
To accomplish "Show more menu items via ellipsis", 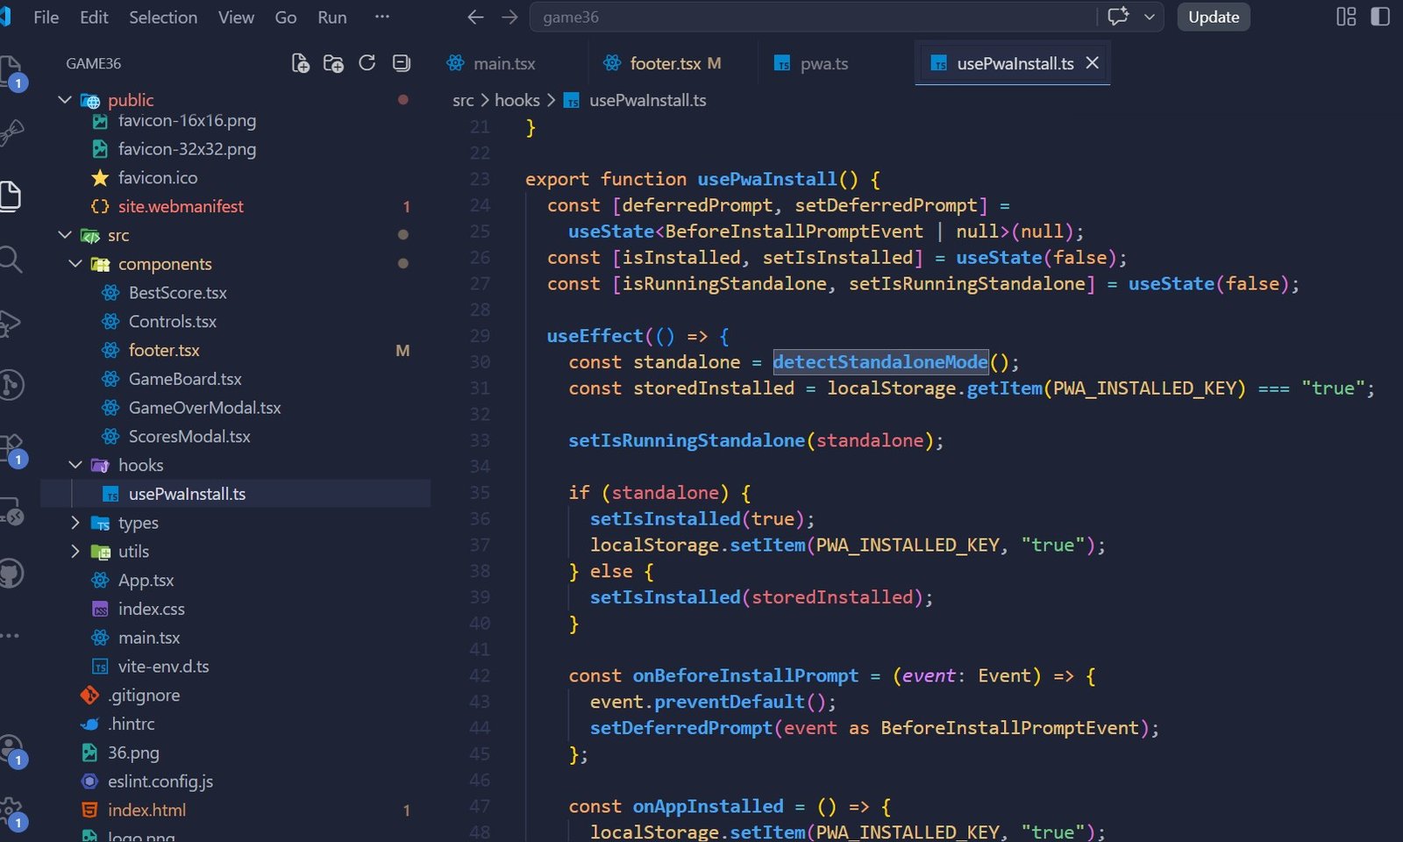I will pos(381,17).
